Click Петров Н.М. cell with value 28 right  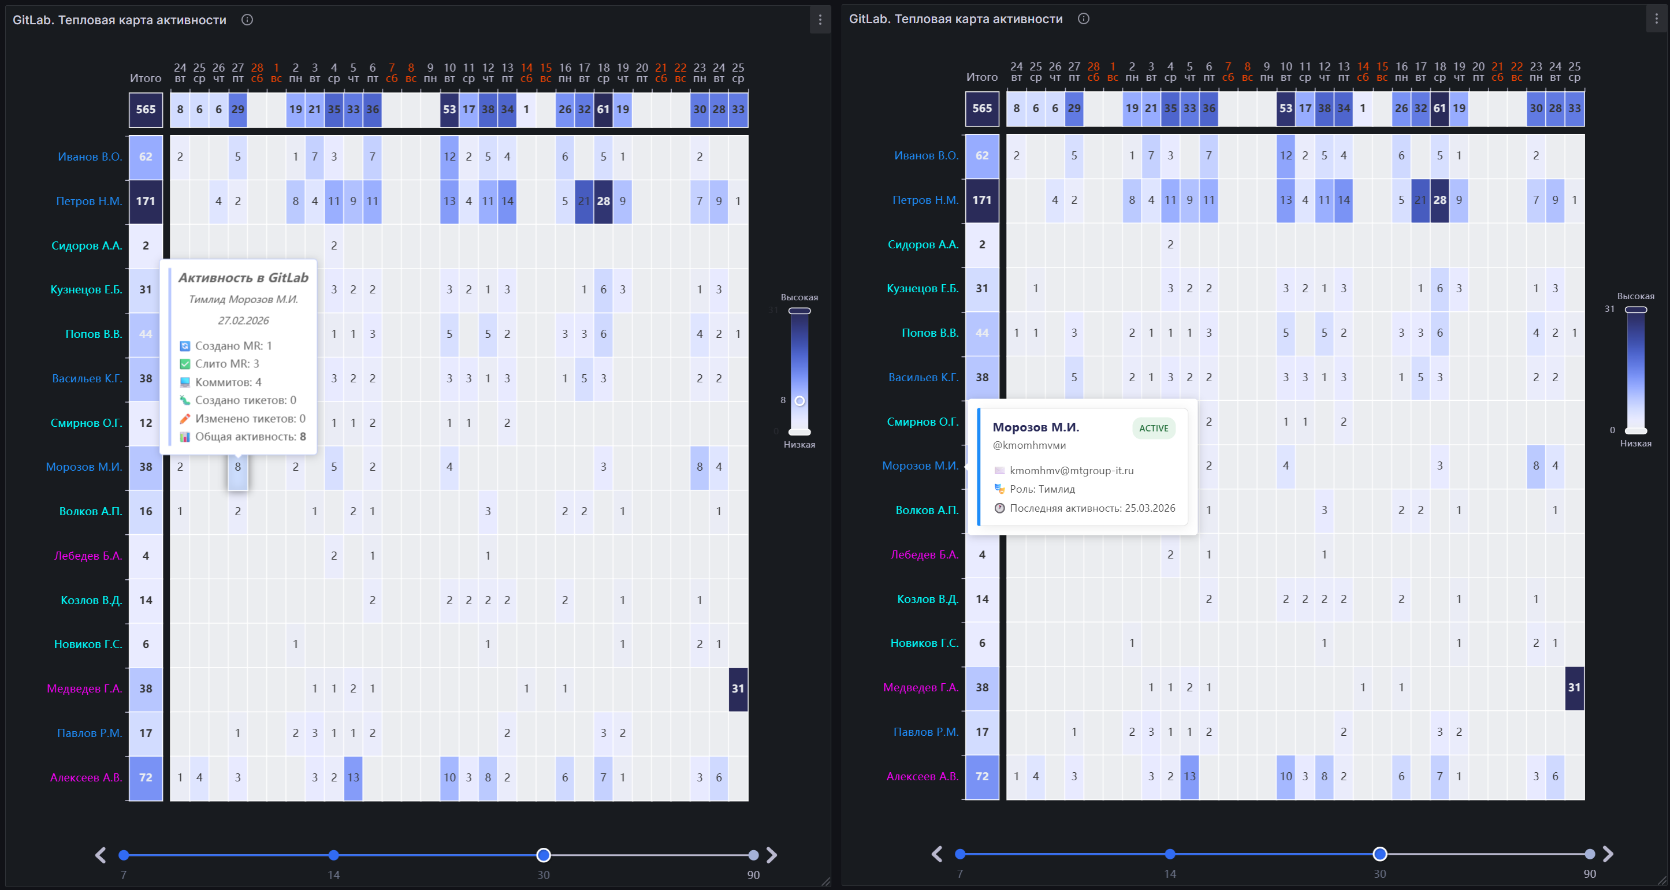point(1439,200)
